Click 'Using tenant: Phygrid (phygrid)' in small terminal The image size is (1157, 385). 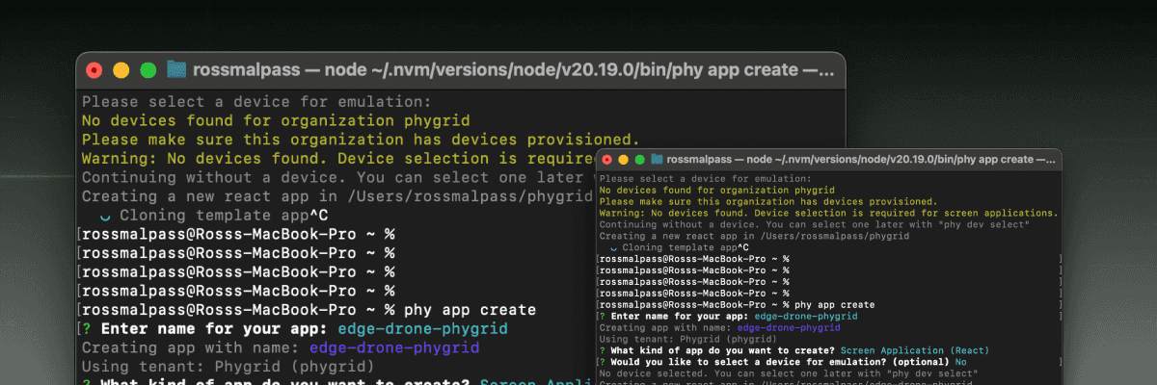pyautogui.click(x=688, y=339)
